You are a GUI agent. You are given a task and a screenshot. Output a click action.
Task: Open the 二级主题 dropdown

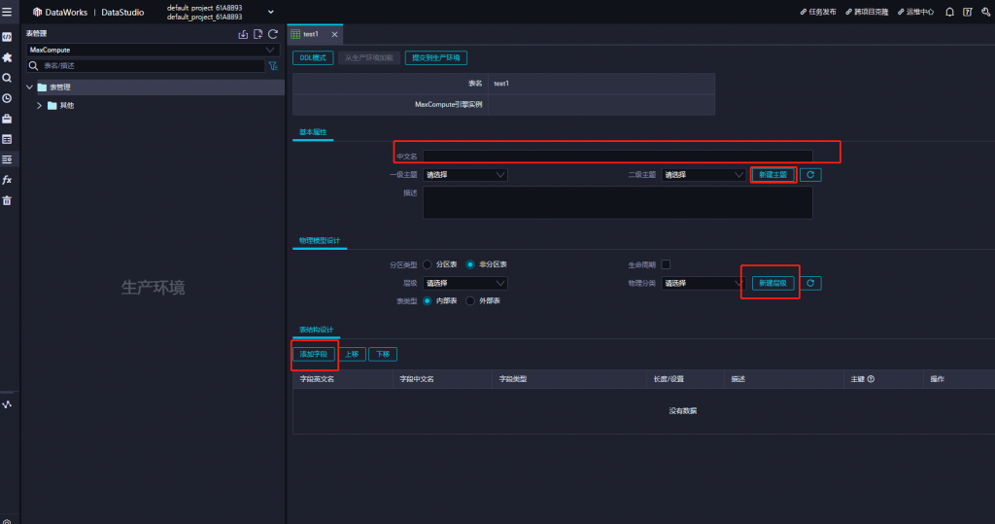coord(703,175)
